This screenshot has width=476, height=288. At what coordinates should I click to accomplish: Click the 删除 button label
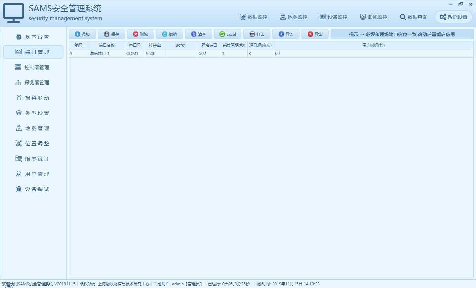(144, 34)
